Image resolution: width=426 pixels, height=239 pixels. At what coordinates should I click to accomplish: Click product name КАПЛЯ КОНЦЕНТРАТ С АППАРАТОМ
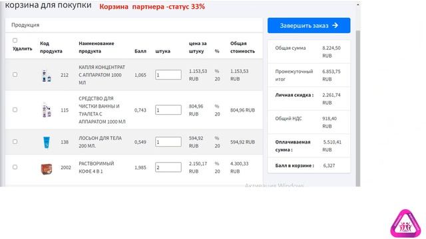click(x=102, y=75)
